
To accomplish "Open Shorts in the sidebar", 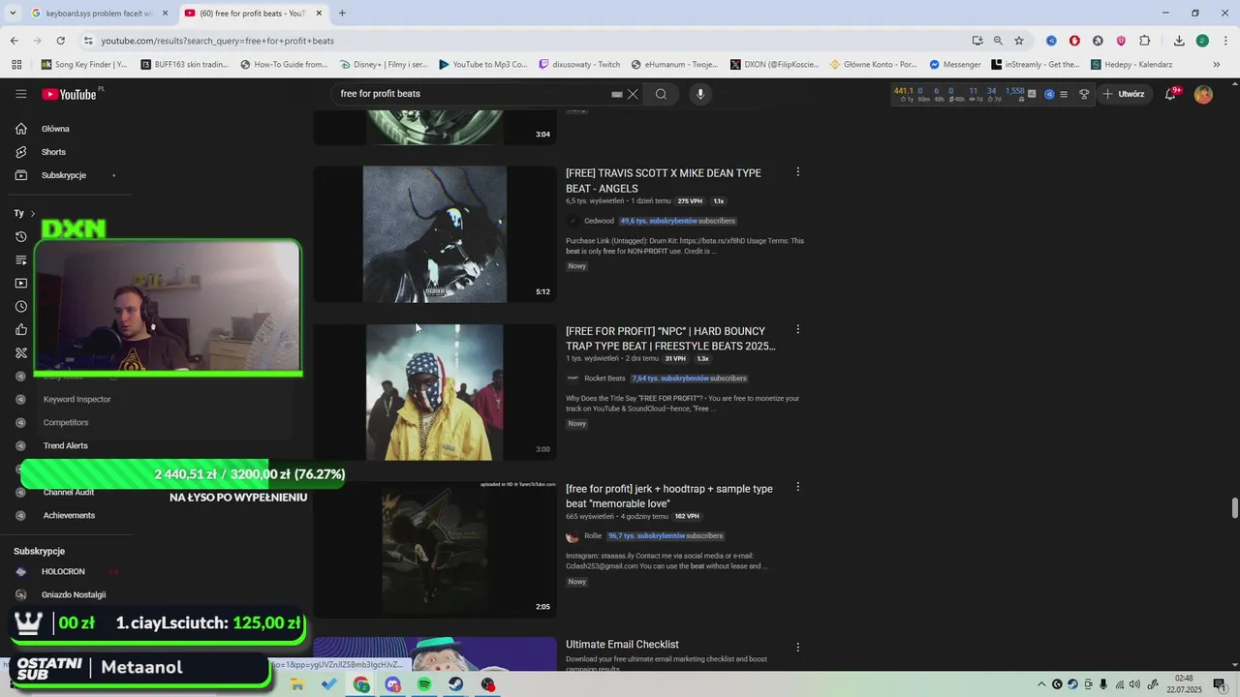I will (x=53, y=152).
